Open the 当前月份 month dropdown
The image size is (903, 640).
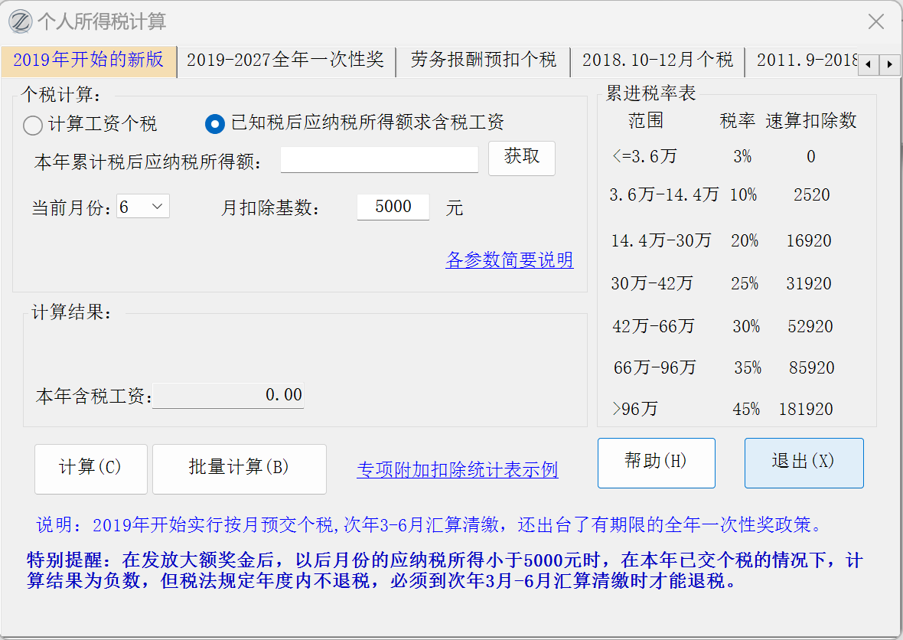(x=143, y=207)
